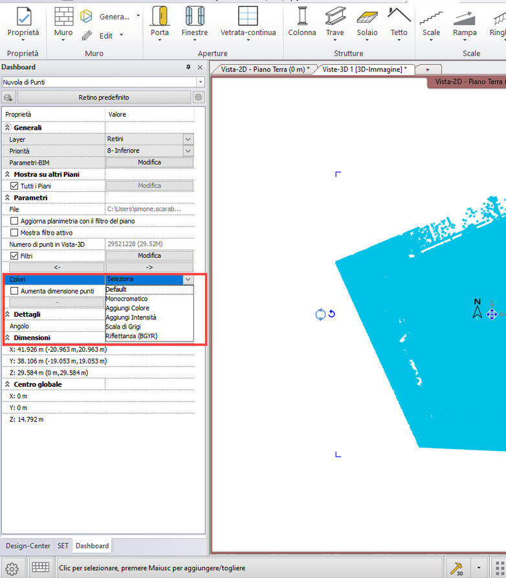Click Retino predefinito button
Image resolution: width=506 pixels, height=578 pixels.
point(104,97)
